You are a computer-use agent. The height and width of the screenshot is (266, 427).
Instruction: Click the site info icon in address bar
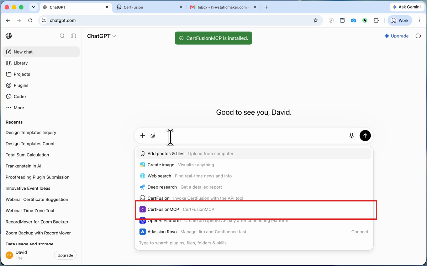click(x=43, y=21)
